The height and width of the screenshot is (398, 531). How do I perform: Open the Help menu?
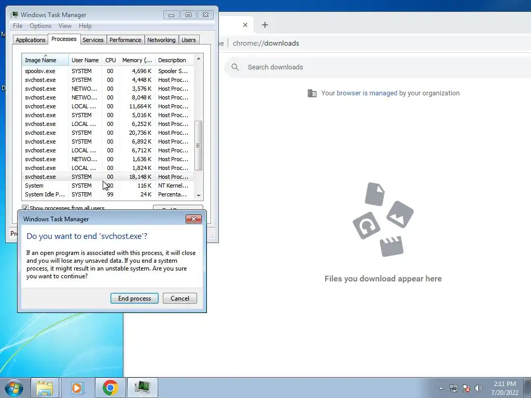coord(85,26)
